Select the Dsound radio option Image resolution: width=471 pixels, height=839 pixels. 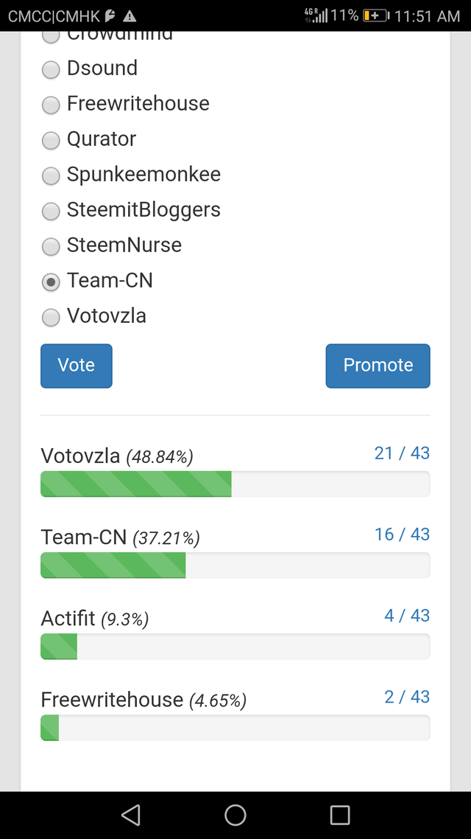[x=51, y=69]
